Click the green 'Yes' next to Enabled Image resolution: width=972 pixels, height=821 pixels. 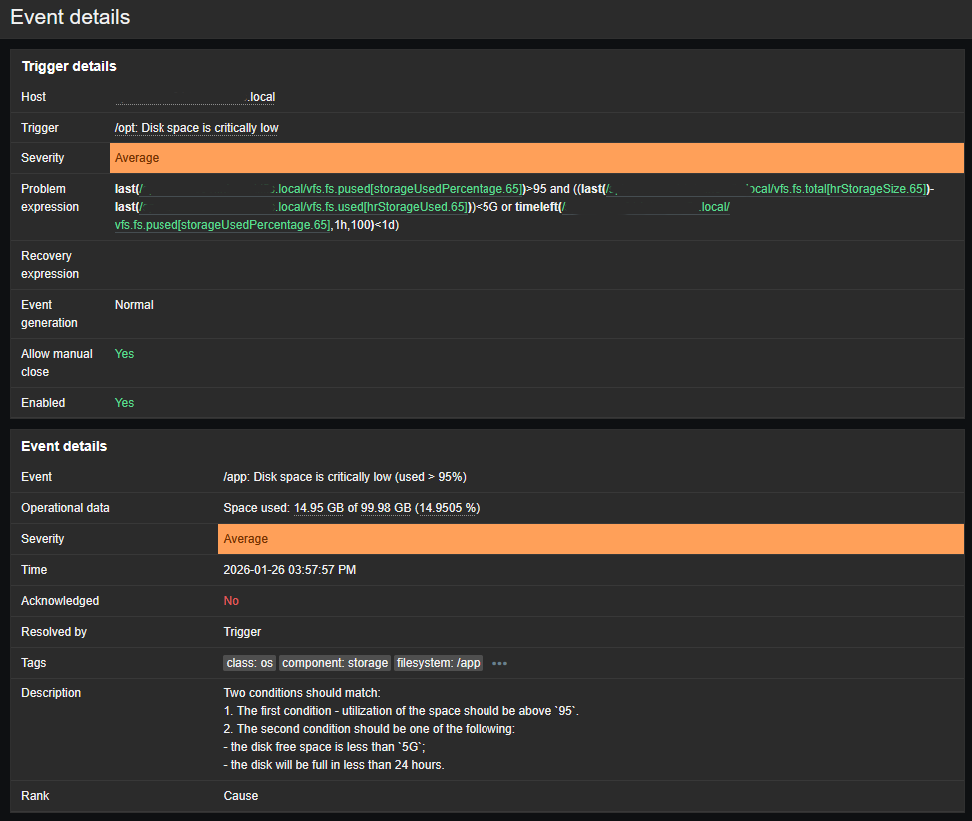click(x=124, y=403)
